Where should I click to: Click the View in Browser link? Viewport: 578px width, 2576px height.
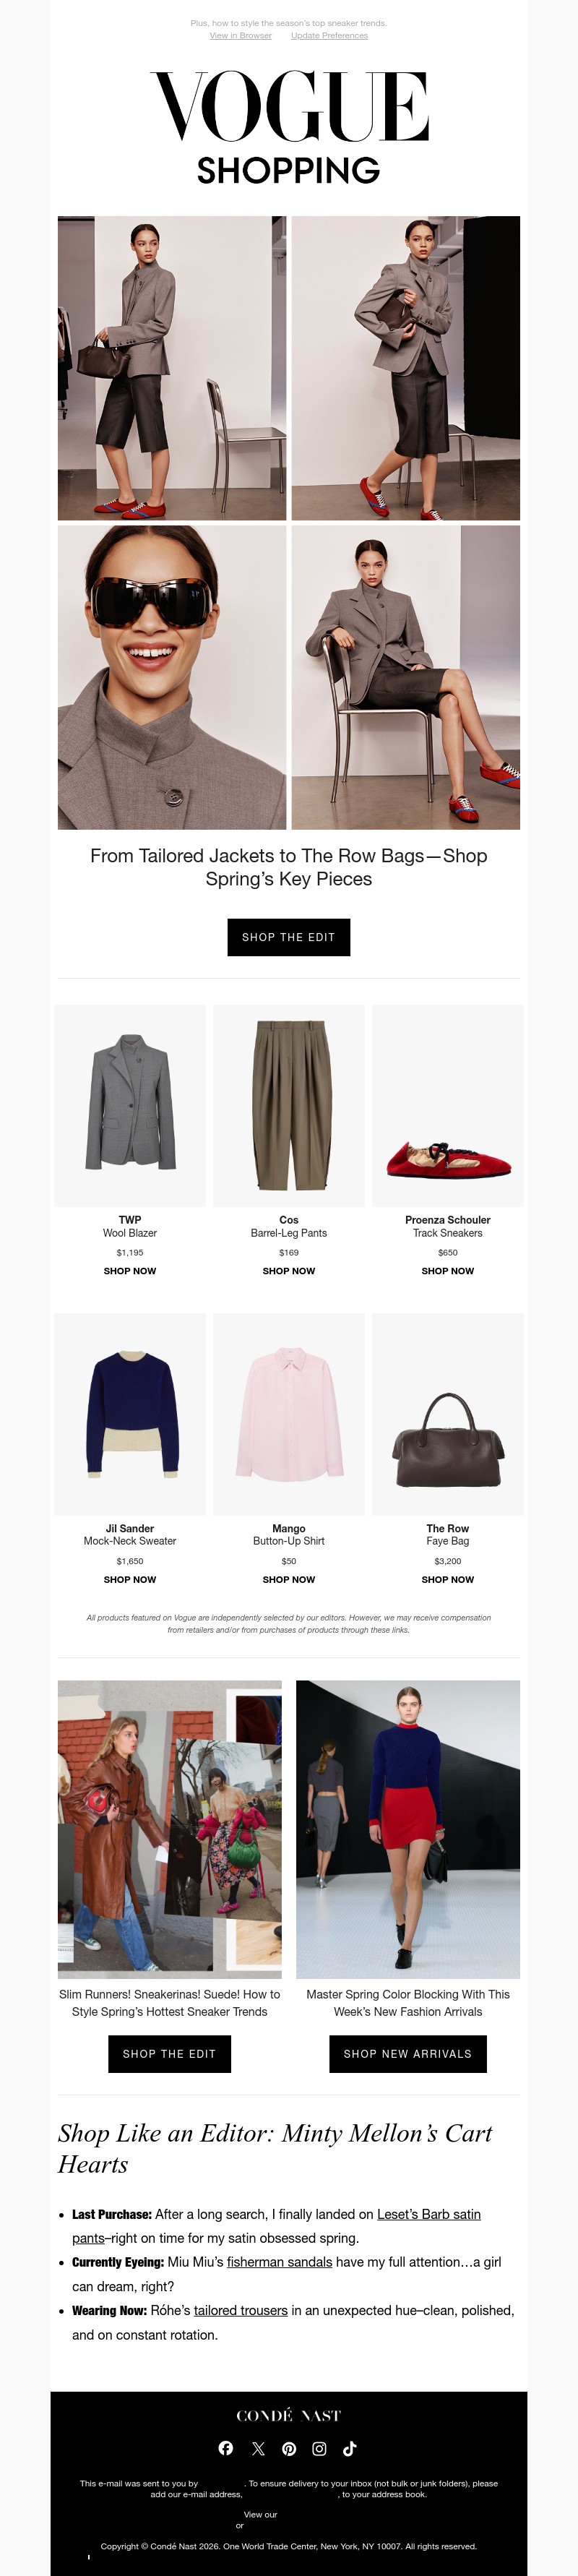[240, 35]
